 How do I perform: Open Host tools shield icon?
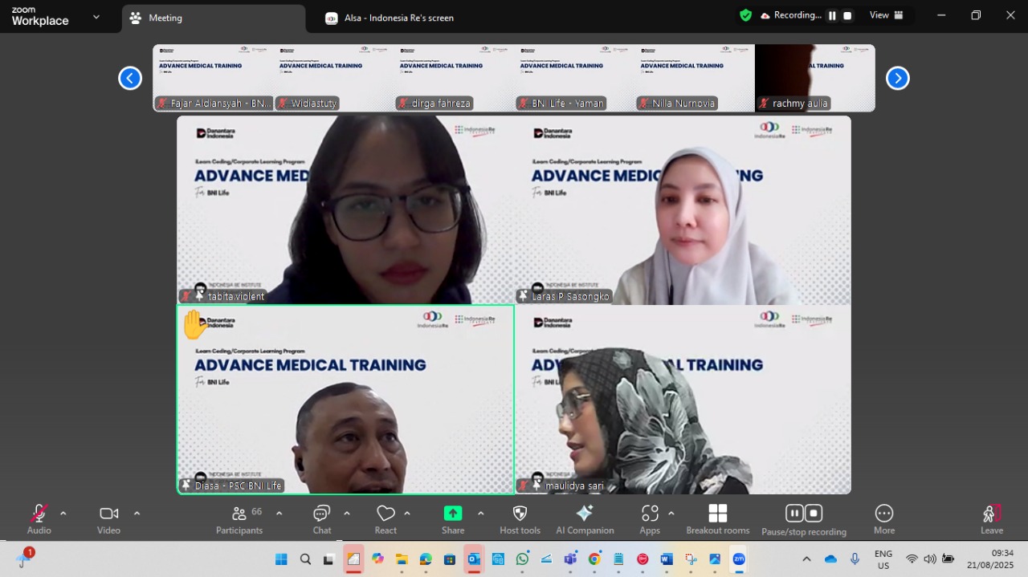520,519
